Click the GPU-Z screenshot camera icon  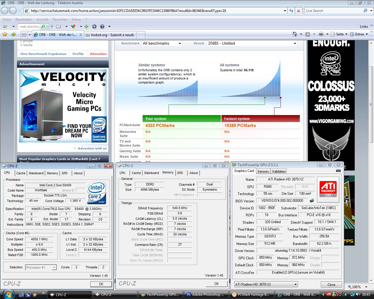tap(338, 171)
